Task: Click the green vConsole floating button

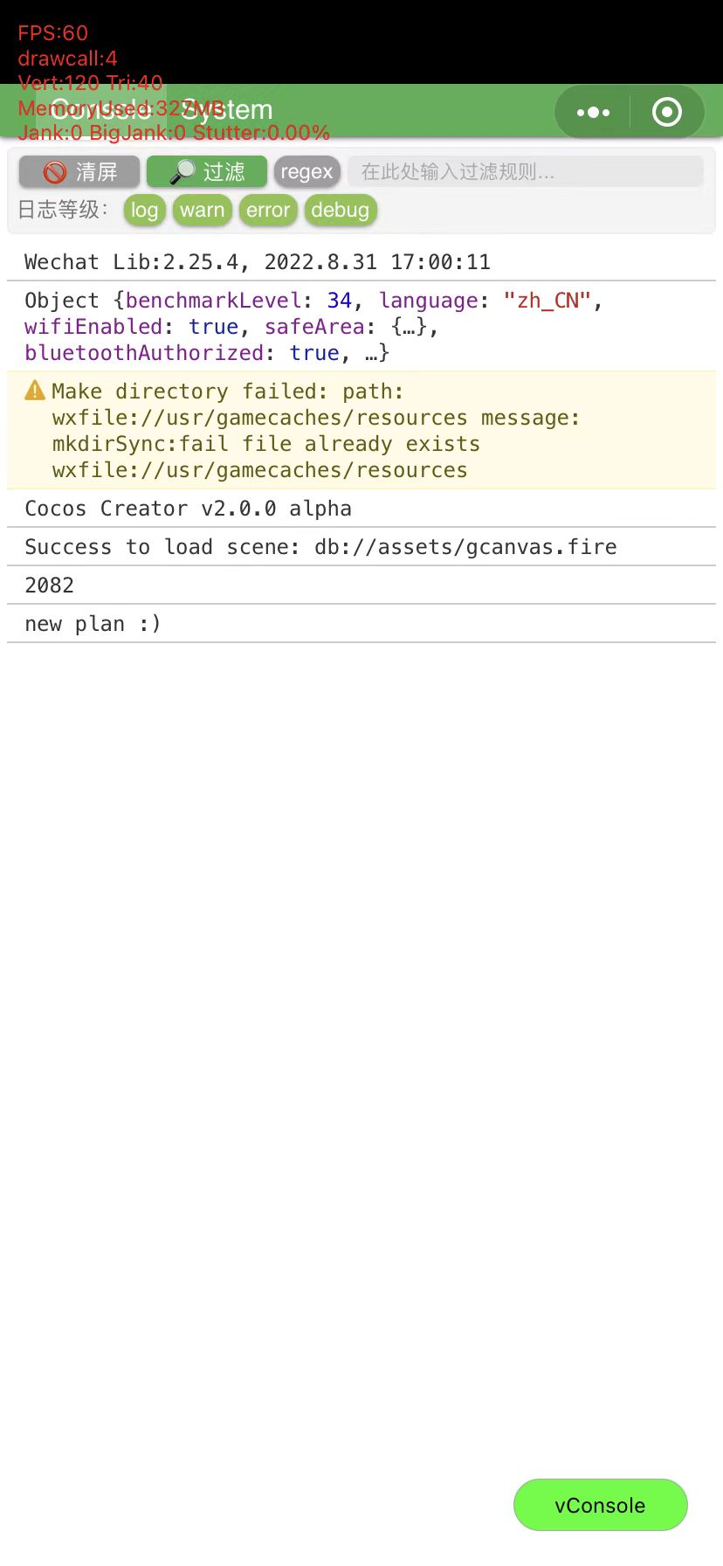Action: coord(601,1505)
